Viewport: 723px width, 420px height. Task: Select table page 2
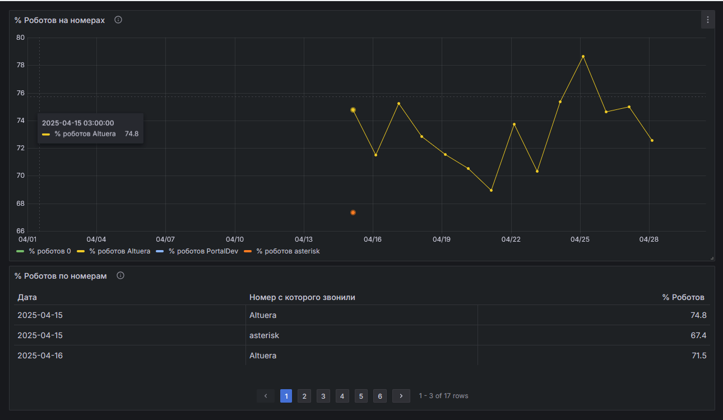(304, 396)
